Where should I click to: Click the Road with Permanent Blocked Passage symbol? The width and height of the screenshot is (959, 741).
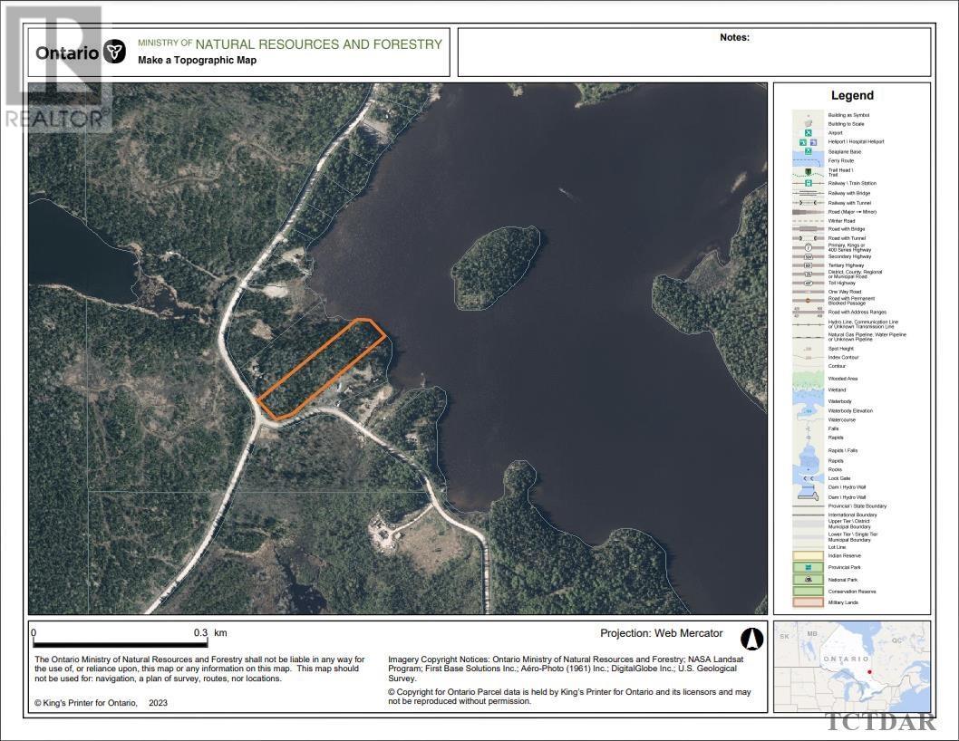tap(808, 299)
